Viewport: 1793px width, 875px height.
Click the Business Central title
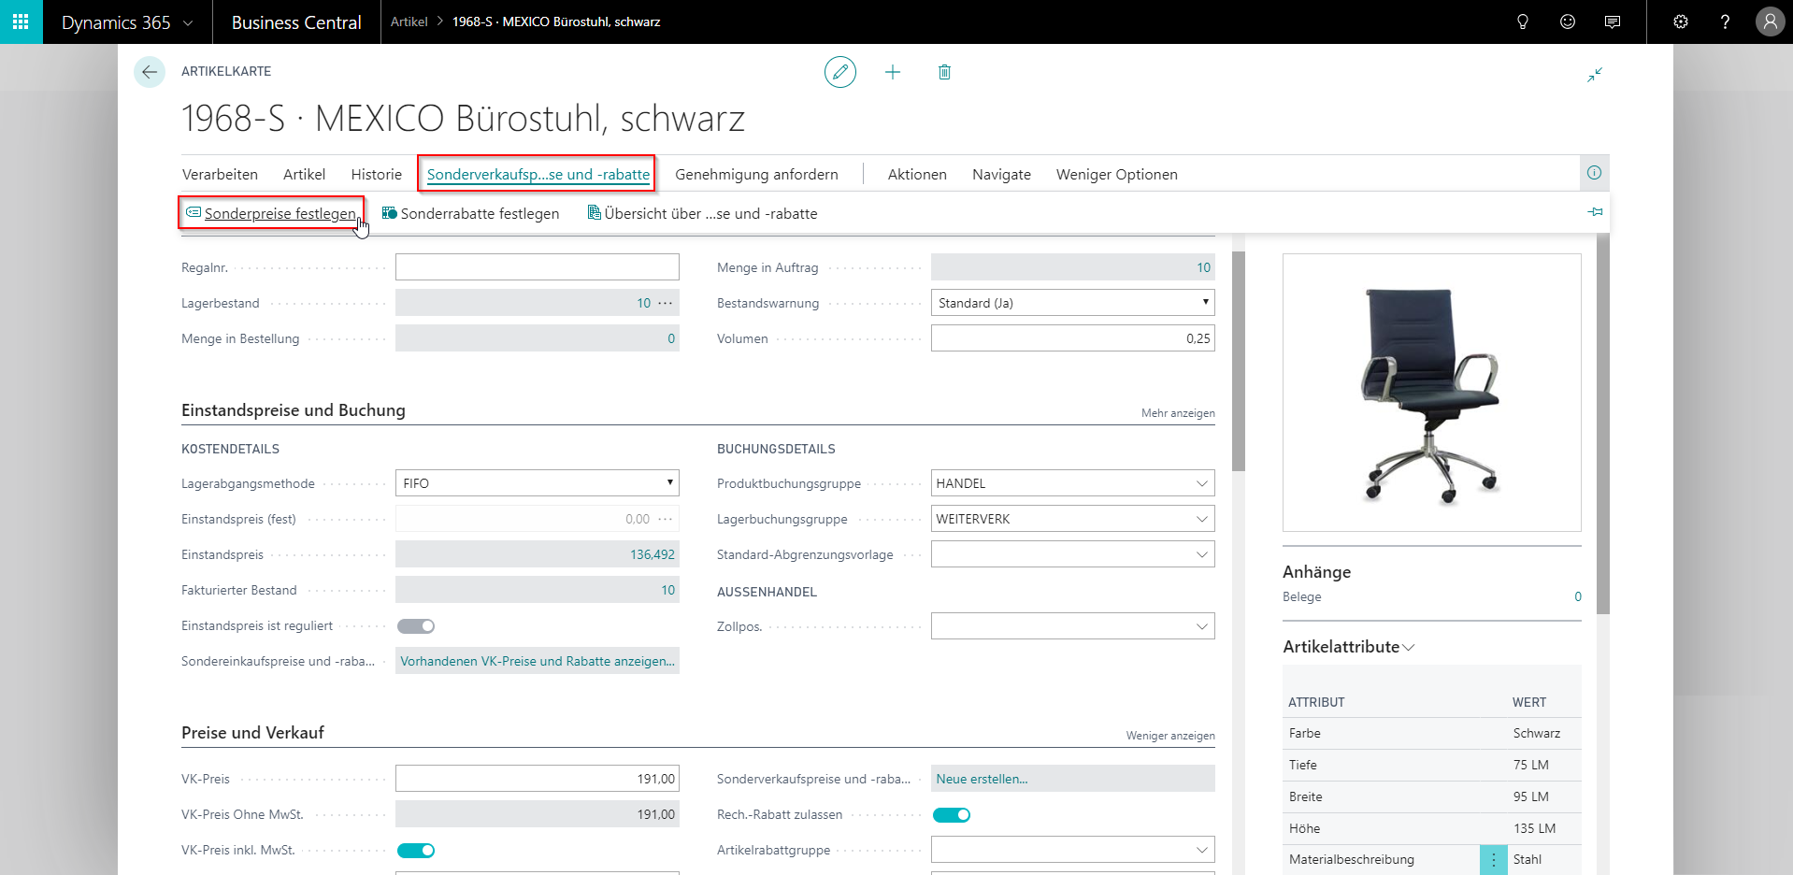[x=296, y=22]
